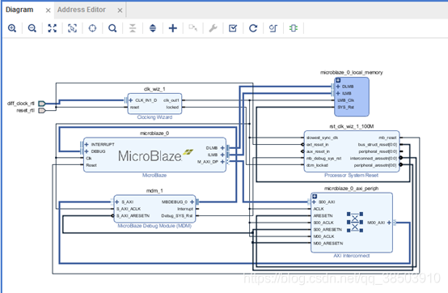The height and width of the screenshot is (293, 448).
Task: Click the Add IP plus icon
Action: tap(173, 28)
